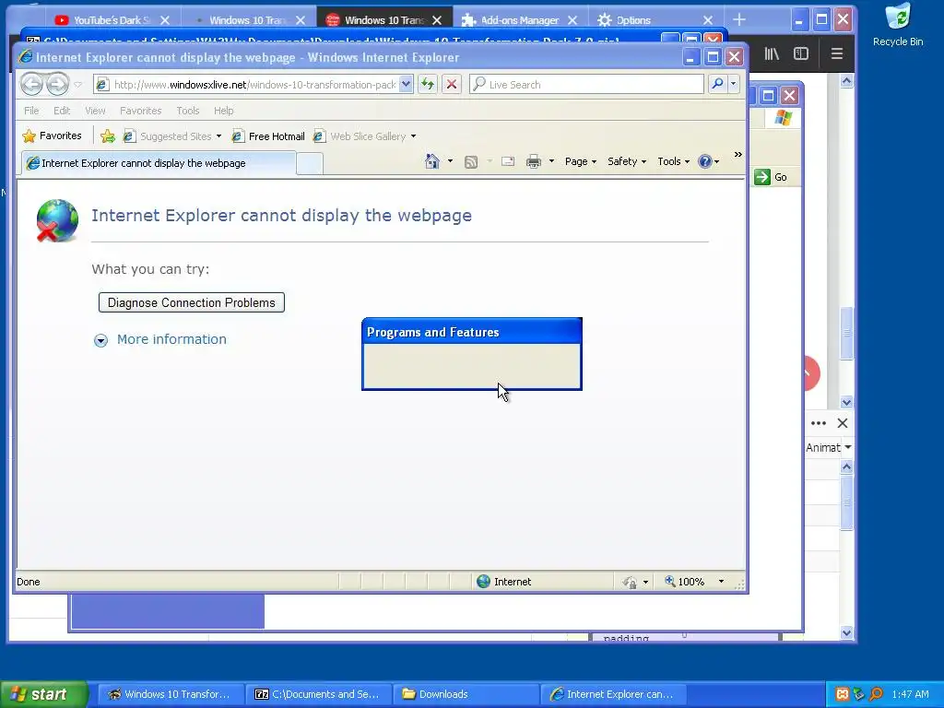Expand the address bar URL history dropdown

(407, 84)
